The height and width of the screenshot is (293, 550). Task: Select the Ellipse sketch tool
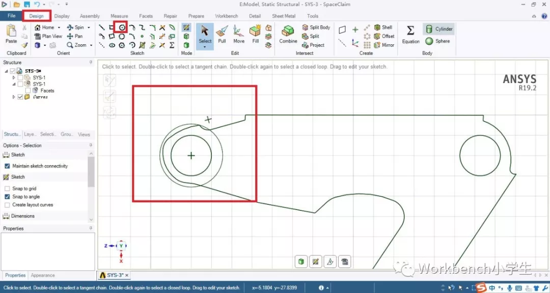[x=112, y=45]
